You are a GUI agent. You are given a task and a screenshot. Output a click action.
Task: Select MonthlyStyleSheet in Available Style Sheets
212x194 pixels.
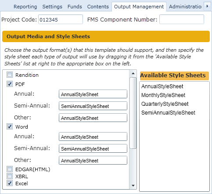click(163, 95)
